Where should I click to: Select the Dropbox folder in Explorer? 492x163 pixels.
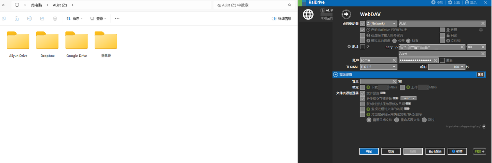tap(47, 44)
